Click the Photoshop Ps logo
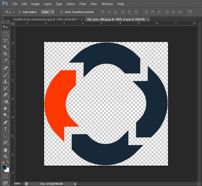 click(x=5, y=3)
